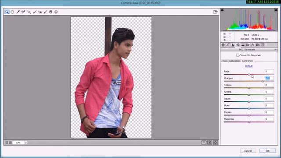Viewport: 281px width, 158px height.
Task: Select the Graduated Filter tool
Action: click(x=51, y=12)
